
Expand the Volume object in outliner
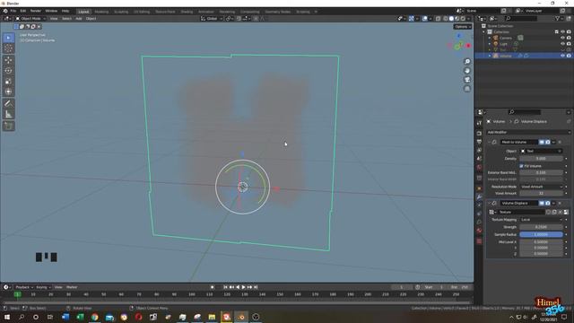(490, 56)
